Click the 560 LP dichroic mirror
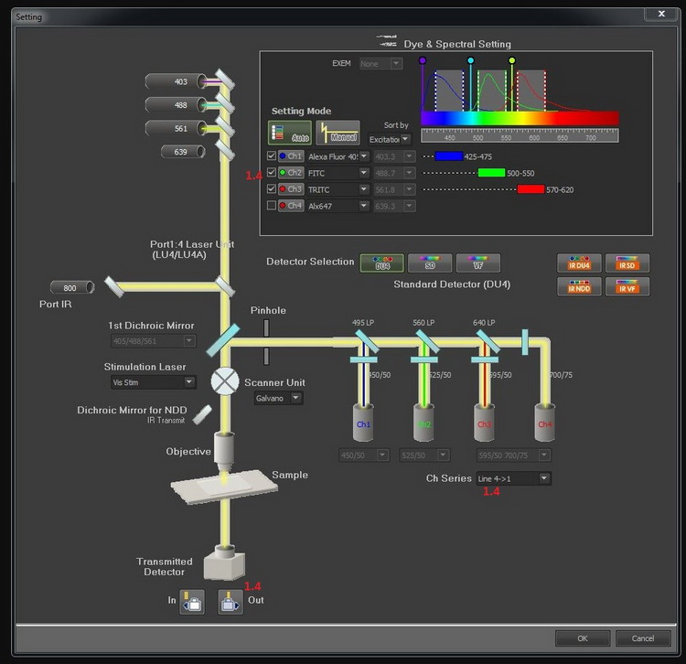 point(427,341)
